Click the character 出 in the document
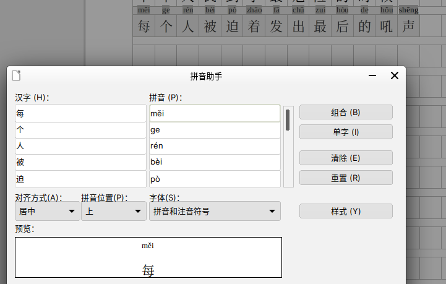Image resolution: width=446 pixels, height=284 pixels. click(x=298, y=27)
